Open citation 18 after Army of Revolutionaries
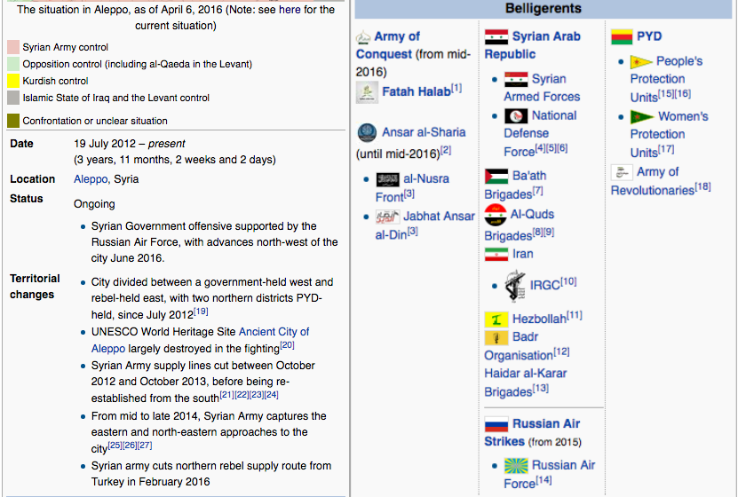This screenshot has width=738, height=497. pos(702,186)
